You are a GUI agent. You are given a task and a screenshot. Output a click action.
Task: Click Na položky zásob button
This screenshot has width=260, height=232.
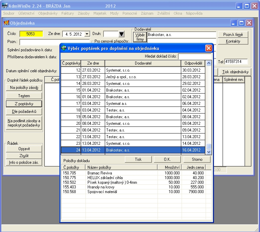click(24, 88)
